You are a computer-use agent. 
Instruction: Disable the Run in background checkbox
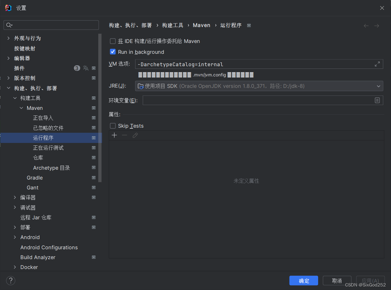point(113,52)
